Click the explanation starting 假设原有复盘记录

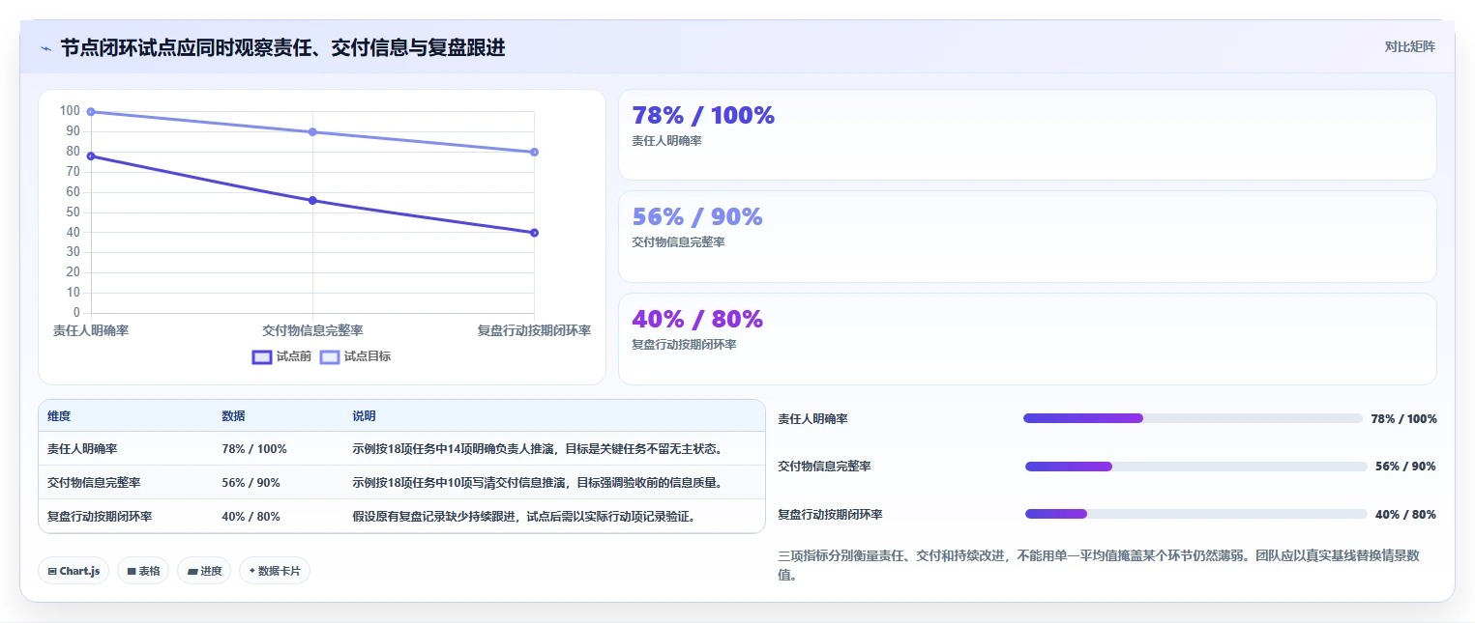[x=524, y=517]
